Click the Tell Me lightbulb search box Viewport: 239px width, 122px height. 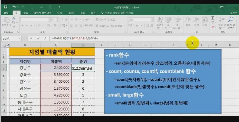(x=118, y=13)
